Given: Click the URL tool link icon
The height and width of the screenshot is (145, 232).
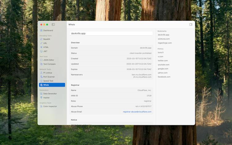Looking at the screenshot, I should [x=41, y=43].
